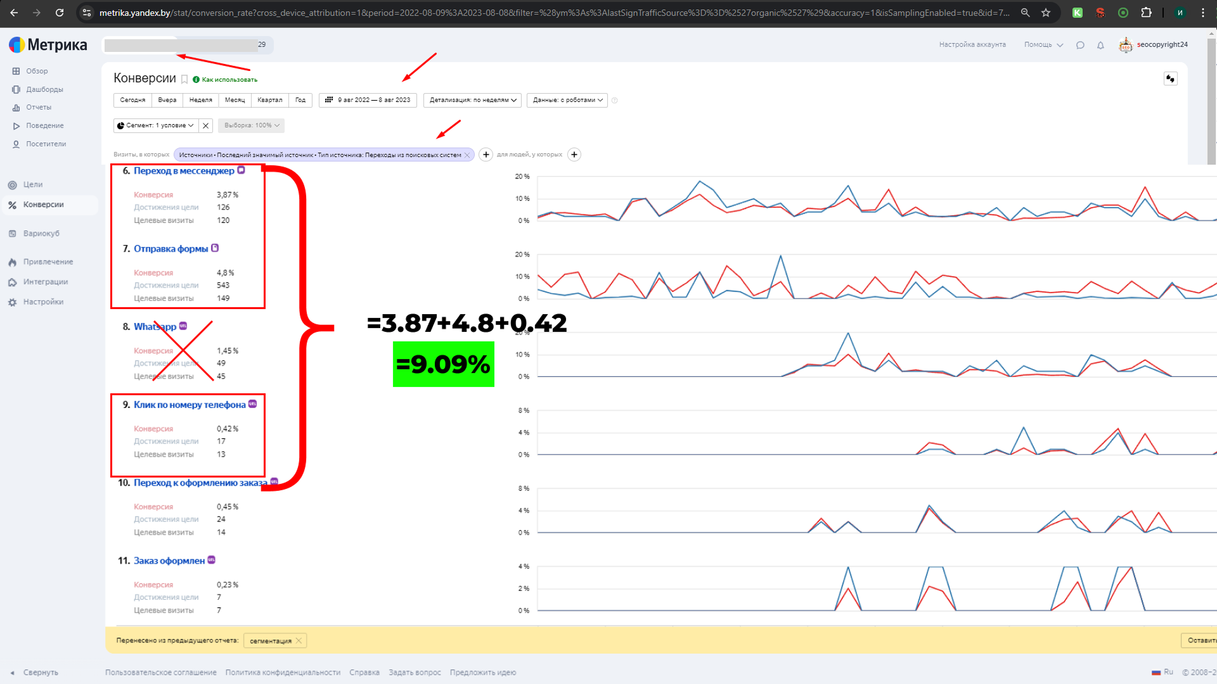
Task: Bookmark the Конверсии report
Action: [184, 79]
